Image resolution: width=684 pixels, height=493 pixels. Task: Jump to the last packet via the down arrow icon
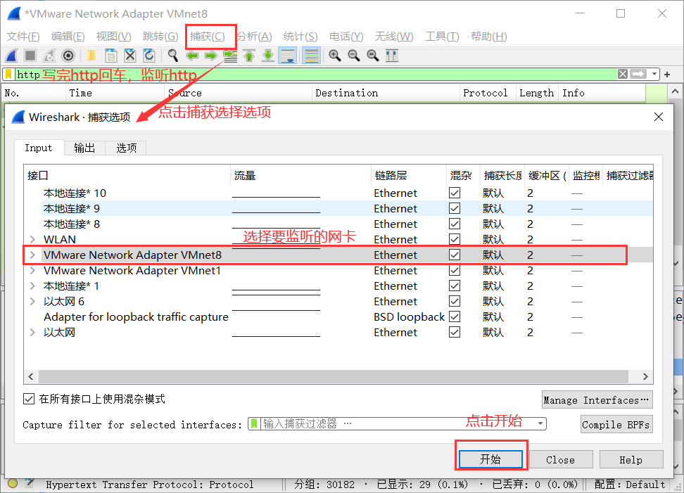pyautogui.click(x=268, y=56)
